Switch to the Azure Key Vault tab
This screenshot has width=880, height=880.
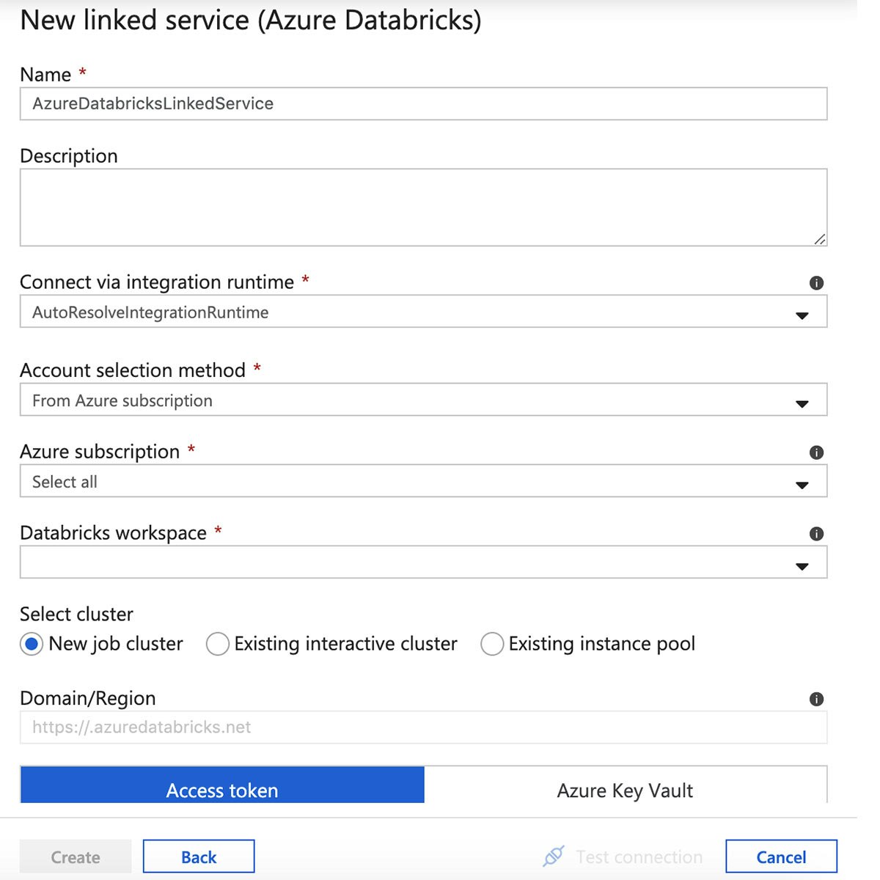tap(626, 785)
